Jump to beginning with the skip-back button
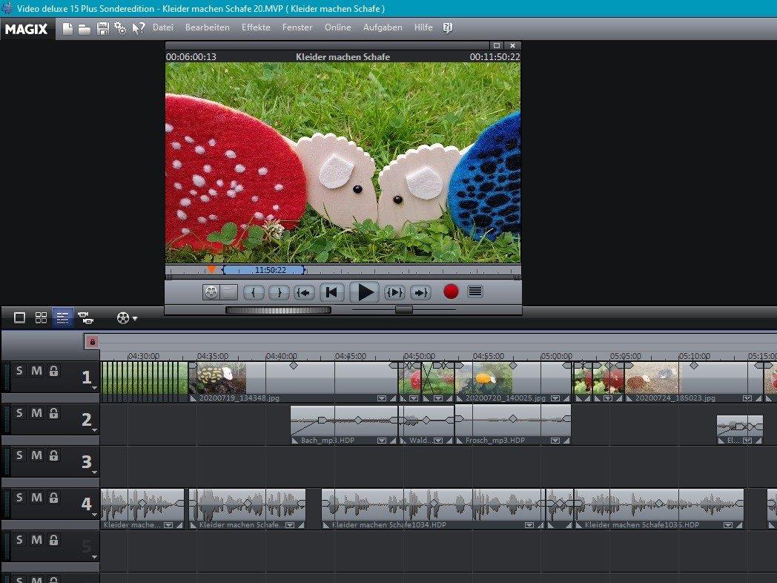The height and width of the screenshot is (583, 777). pos(332,292)
